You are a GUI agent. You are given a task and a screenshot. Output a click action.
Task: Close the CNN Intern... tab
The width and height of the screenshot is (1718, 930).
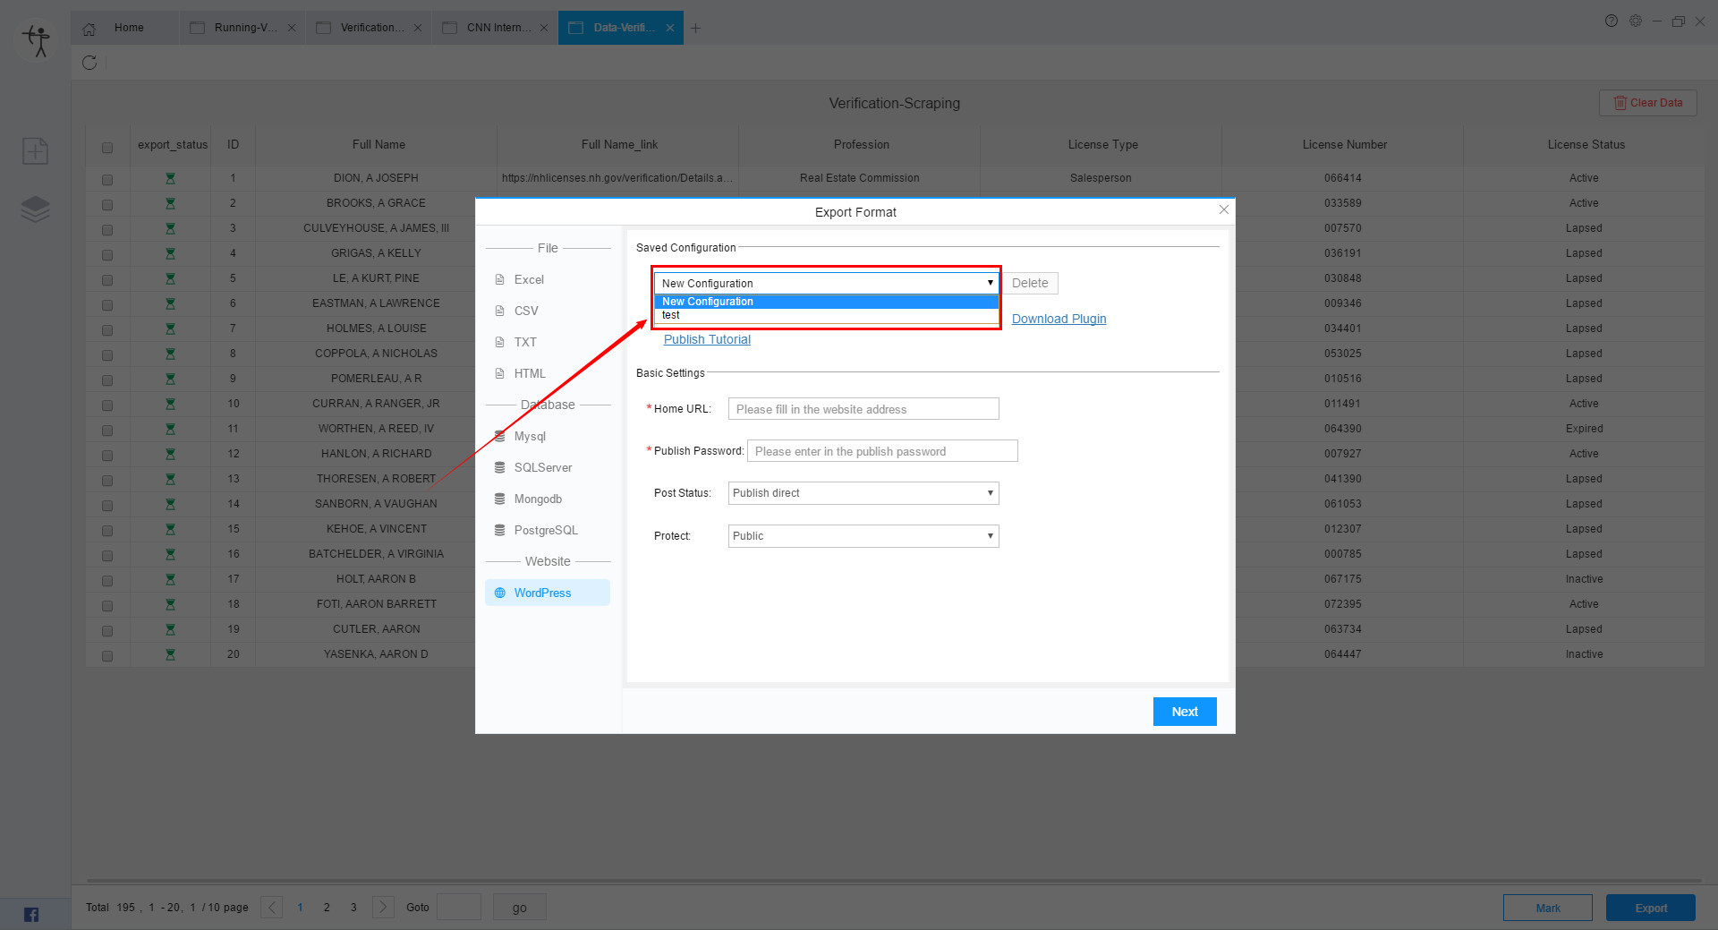(544, 28)
